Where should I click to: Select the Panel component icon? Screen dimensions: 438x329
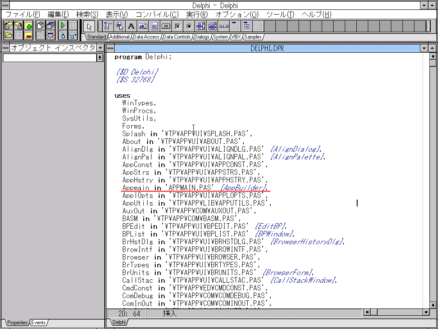(x=259, y=26)
